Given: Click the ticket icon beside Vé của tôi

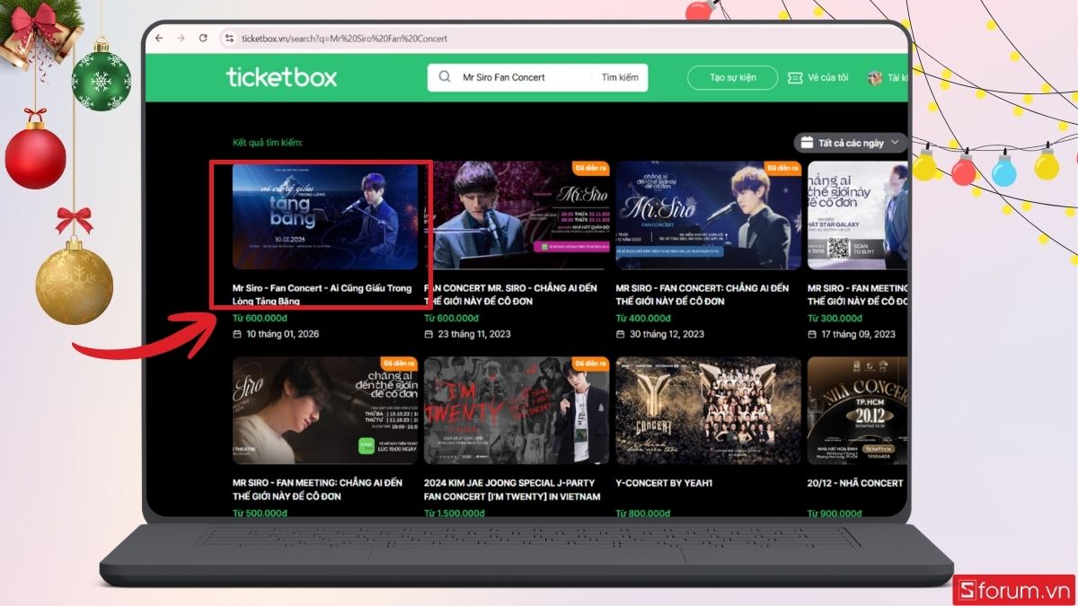Looking at the screenshot, I should (x=795, y=77).
